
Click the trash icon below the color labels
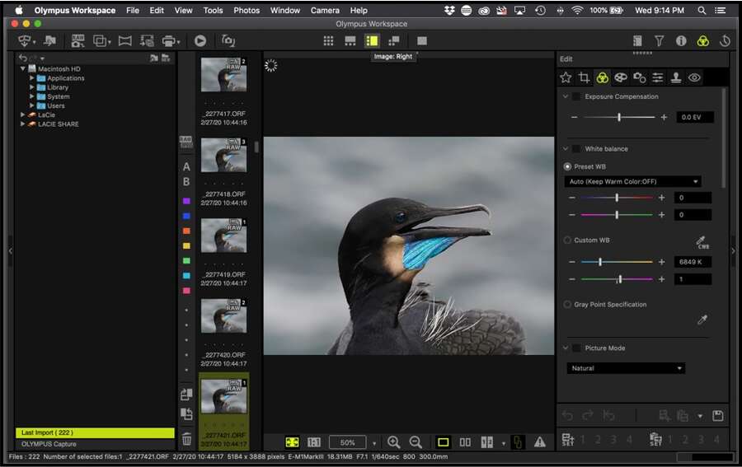coord(186,439)
